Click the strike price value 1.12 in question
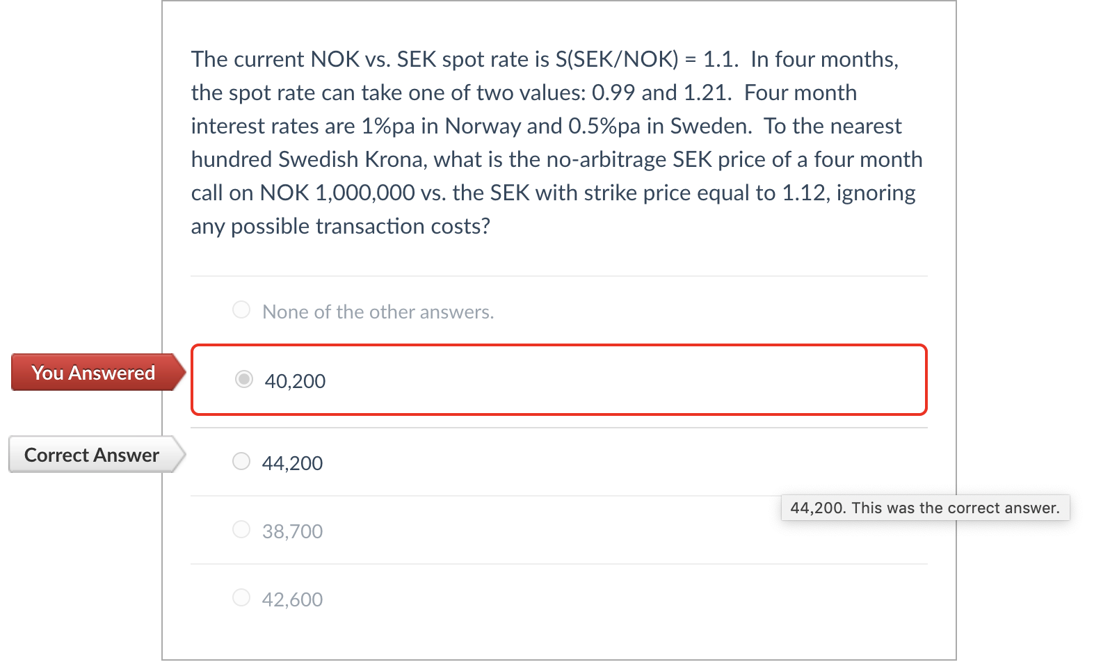 point(803,193)
